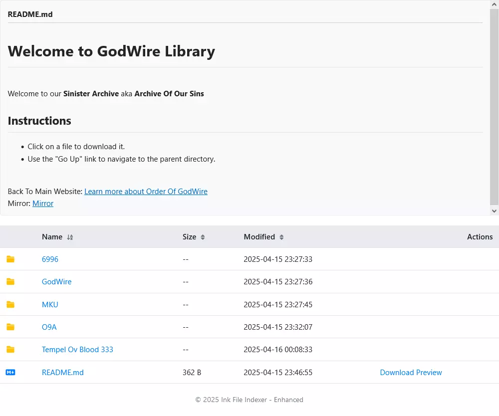Navigate into the MKU folder
The height and width of the screenshot is (416, 499).
(50, 305)
